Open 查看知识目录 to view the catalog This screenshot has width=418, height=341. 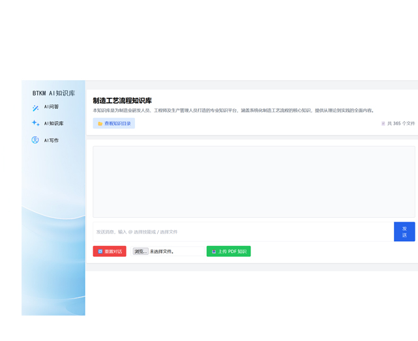point(114,124)
